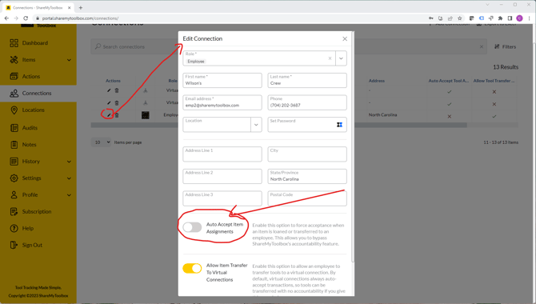Viewport: 536px width, 304px height.
Task: Go to Actions in the sidebar
Action: click(x=30, y=76)
